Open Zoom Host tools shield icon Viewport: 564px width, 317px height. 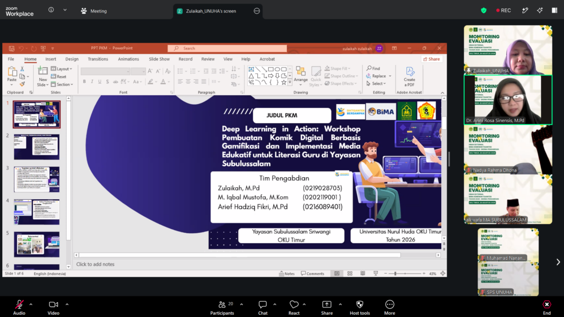point(360,304)
